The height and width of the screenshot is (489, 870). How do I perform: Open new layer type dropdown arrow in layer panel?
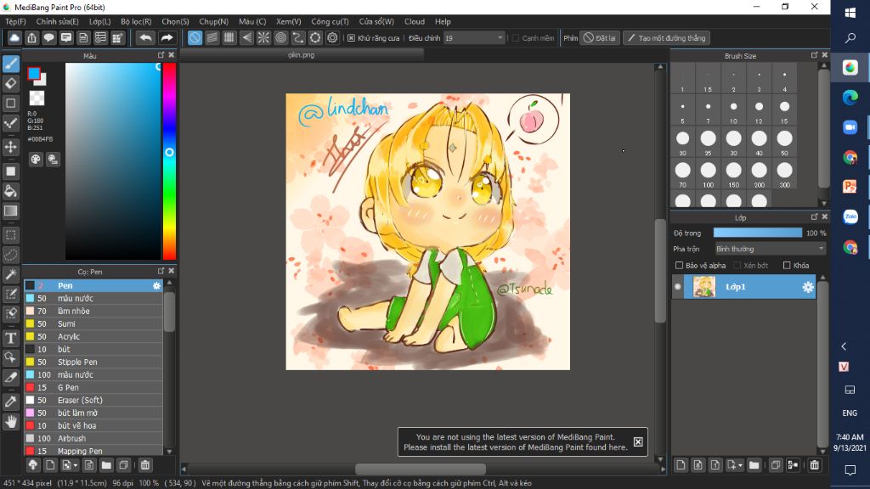pyautogui.click(x=740, y=465)
